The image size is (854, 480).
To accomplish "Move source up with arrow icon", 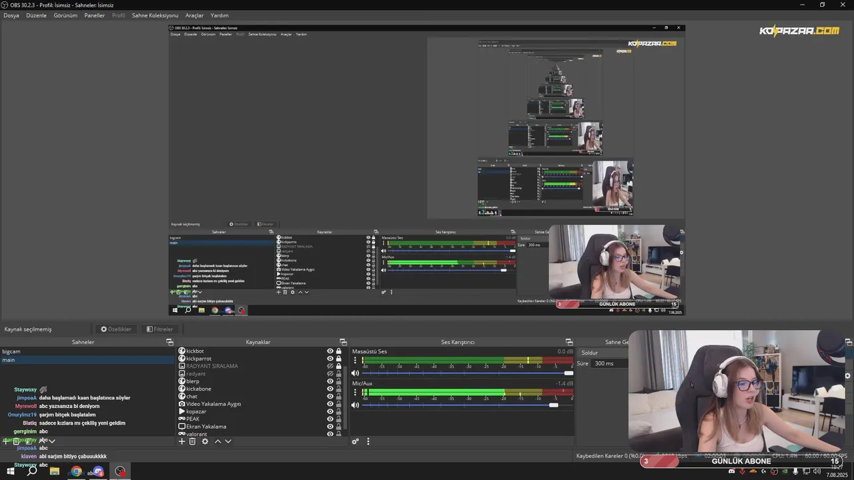I will [218, 441].
